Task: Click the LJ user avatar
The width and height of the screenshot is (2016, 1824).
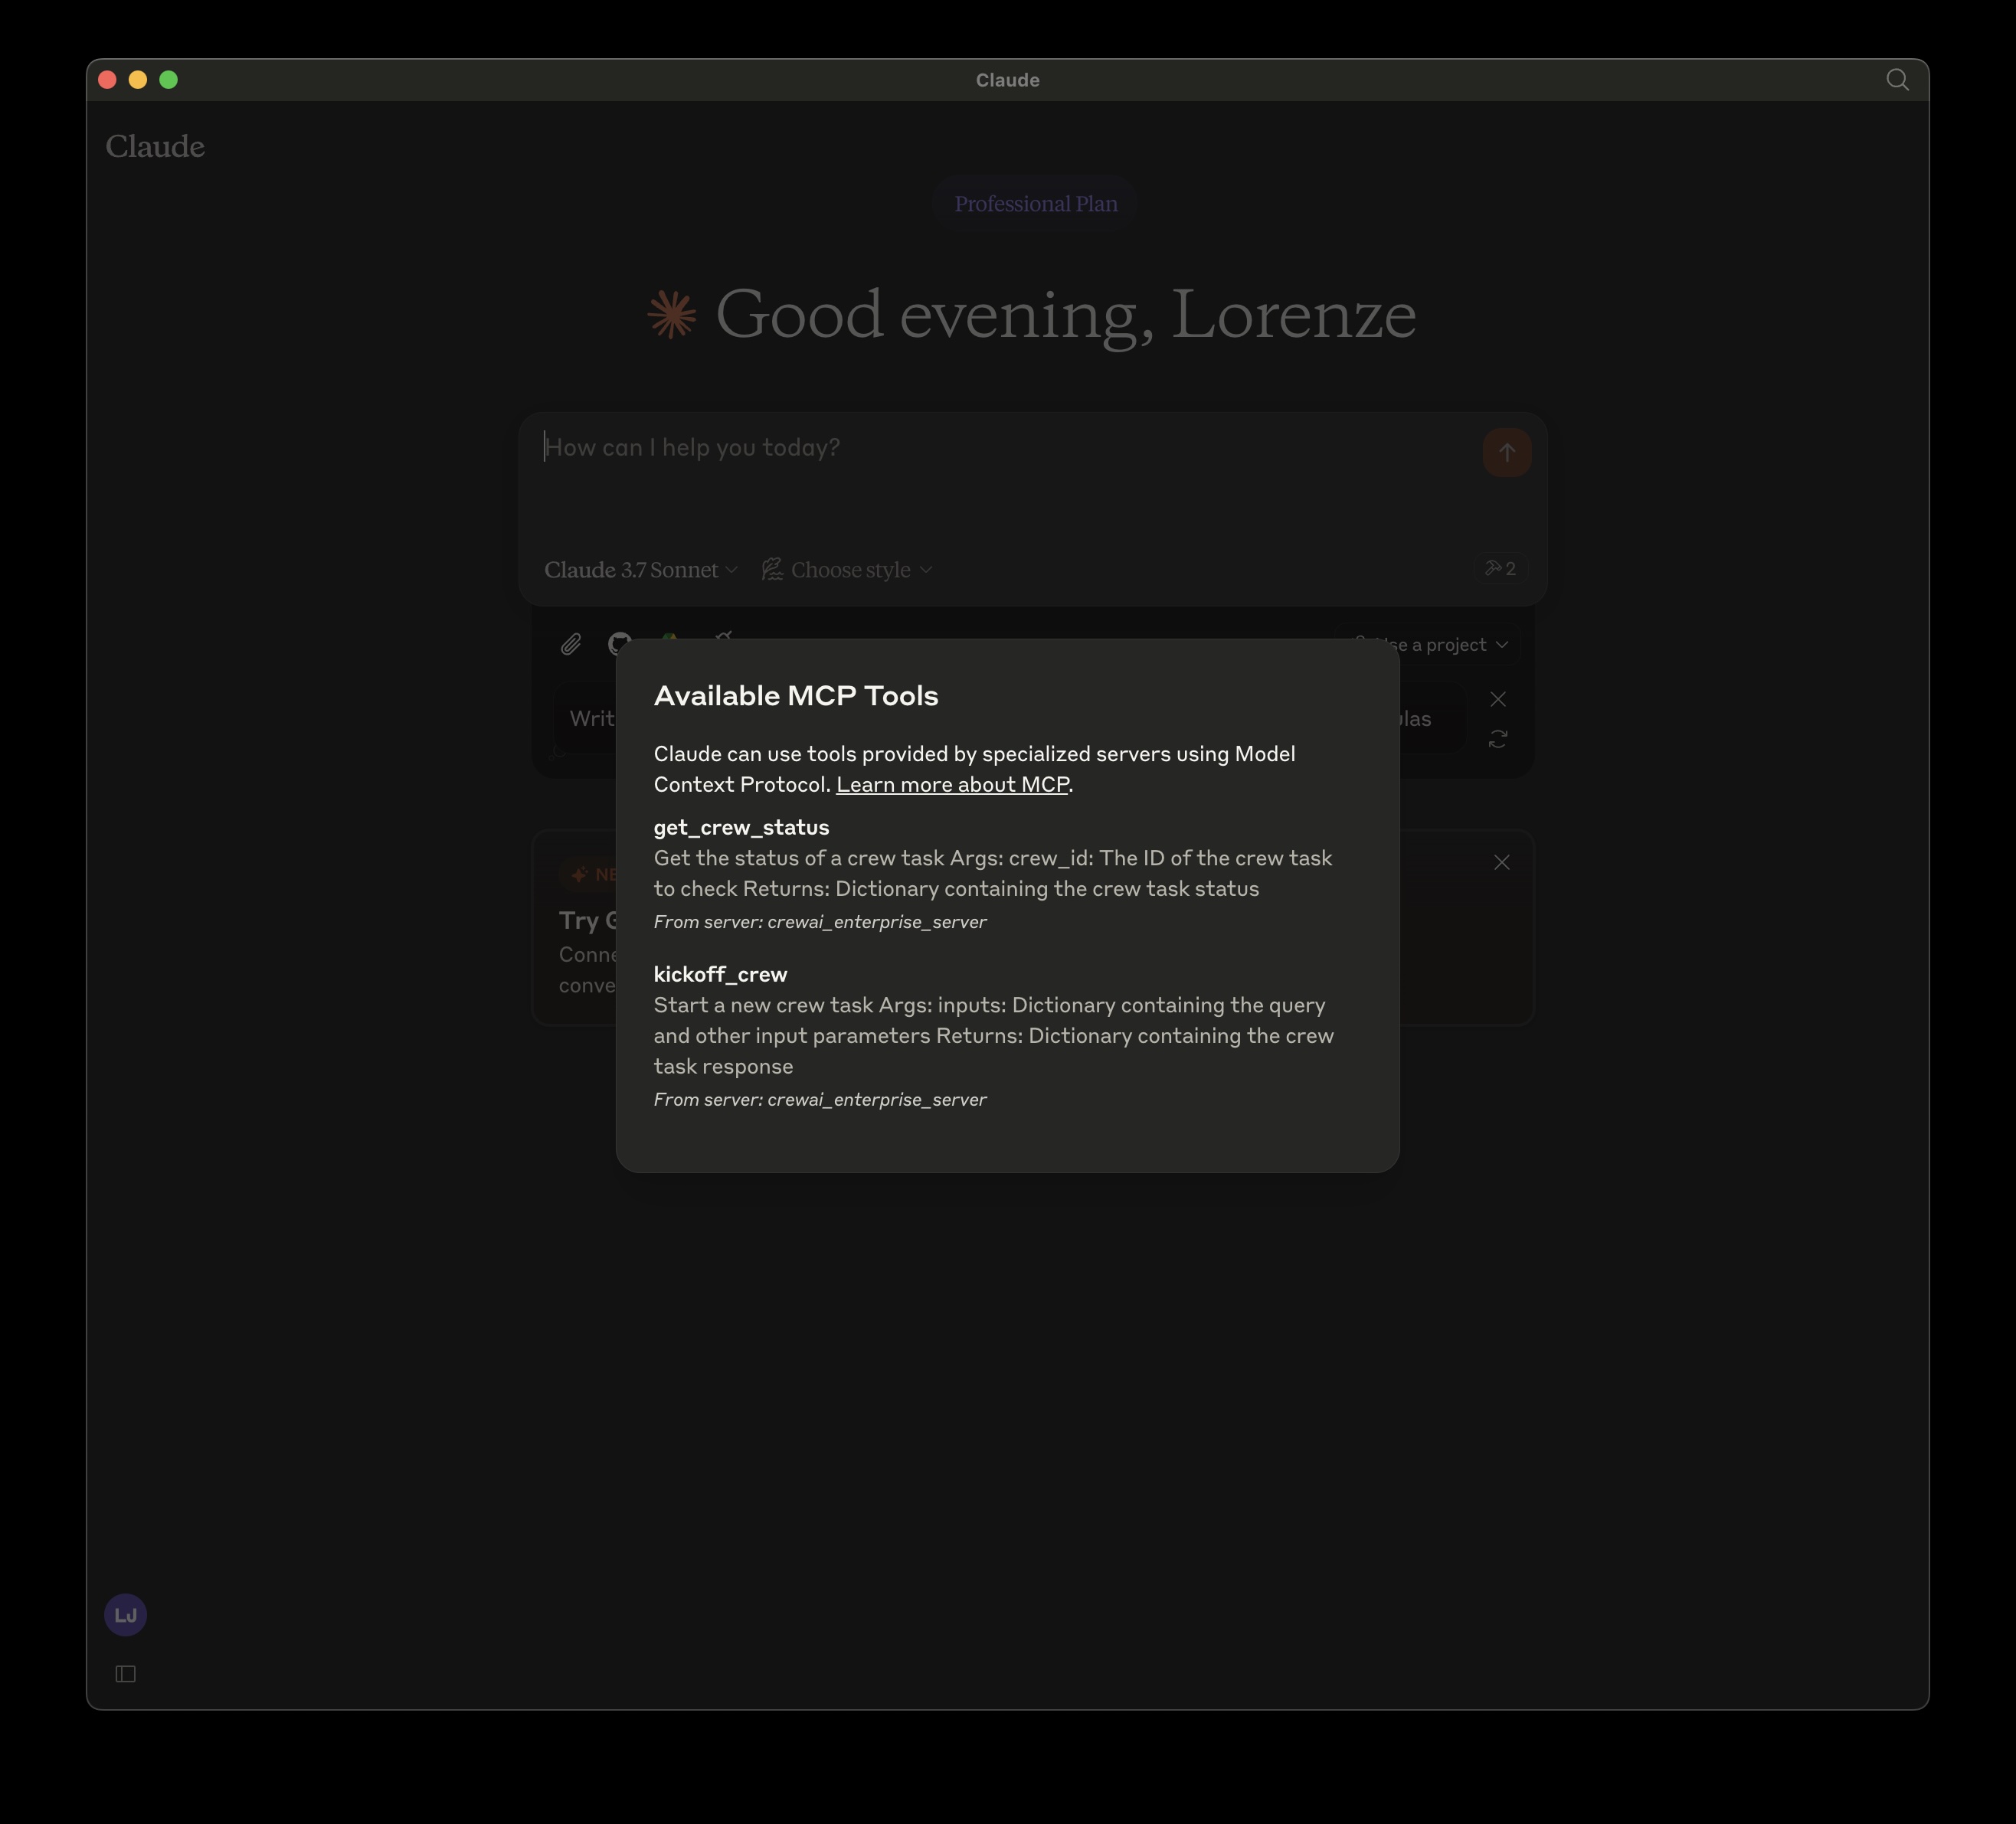Action: 125,1615
